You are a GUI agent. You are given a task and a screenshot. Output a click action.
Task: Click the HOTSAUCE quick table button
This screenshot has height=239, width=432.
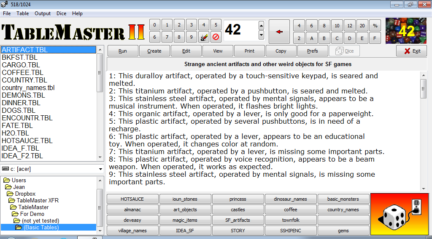tap(132, 199)
